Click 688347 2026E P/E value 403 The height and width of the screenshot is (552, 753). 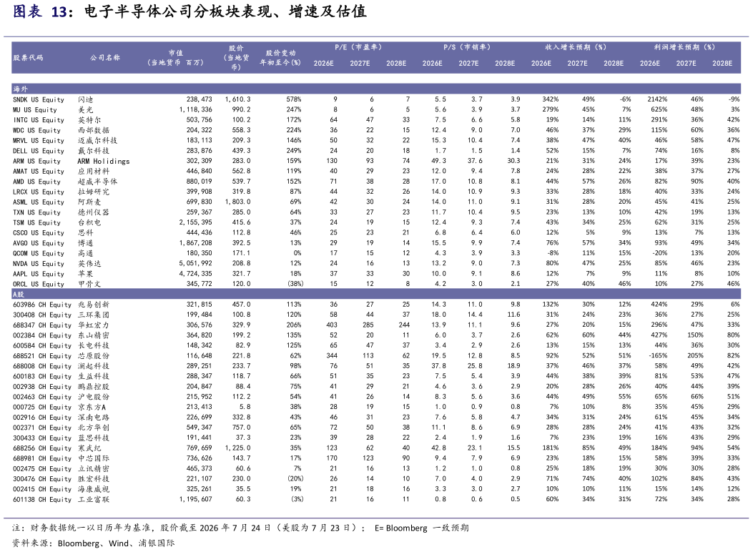point(332,325)
